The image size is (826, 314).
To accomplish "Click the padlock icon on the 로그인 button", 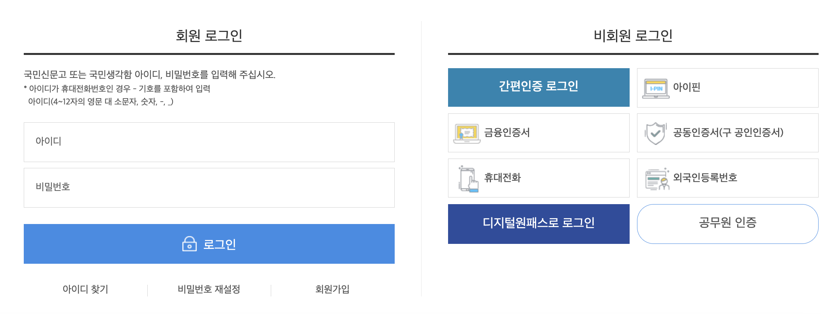I will [190, 244].
